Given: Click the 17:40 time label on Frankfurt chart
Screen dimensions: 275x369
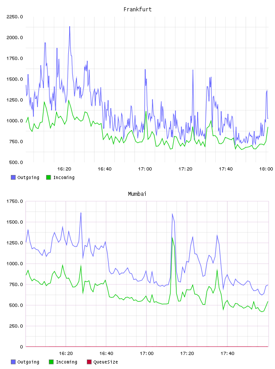Looking at the screenshot, I should [226, 169].
